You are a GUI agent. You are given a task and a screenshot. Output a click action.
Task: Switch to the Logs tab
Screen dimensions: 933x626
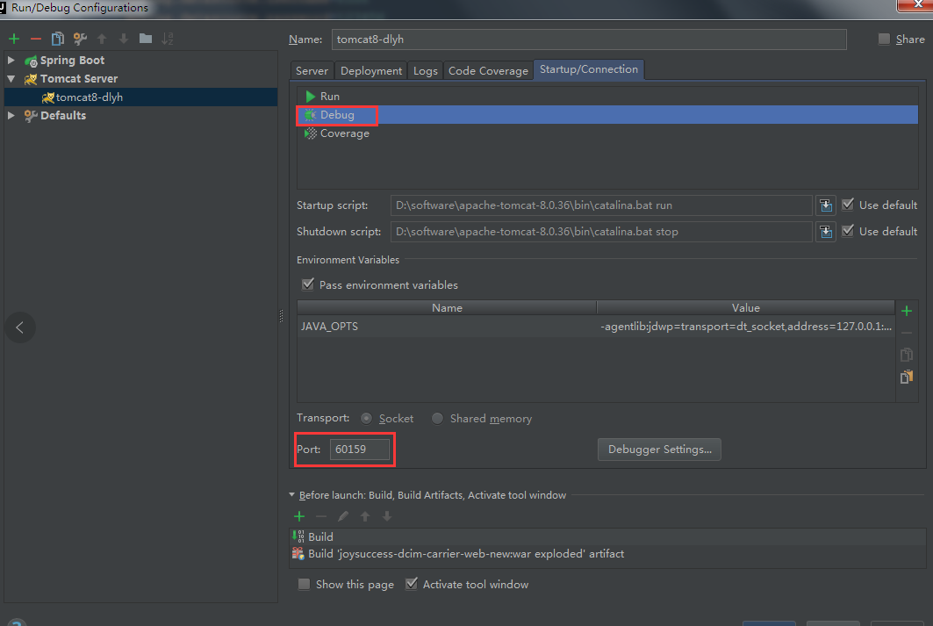[426, 71]
